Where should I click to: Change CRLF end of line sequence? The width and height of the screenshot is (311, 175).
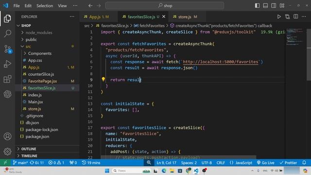pyautogui.click(x=221, y=163)
